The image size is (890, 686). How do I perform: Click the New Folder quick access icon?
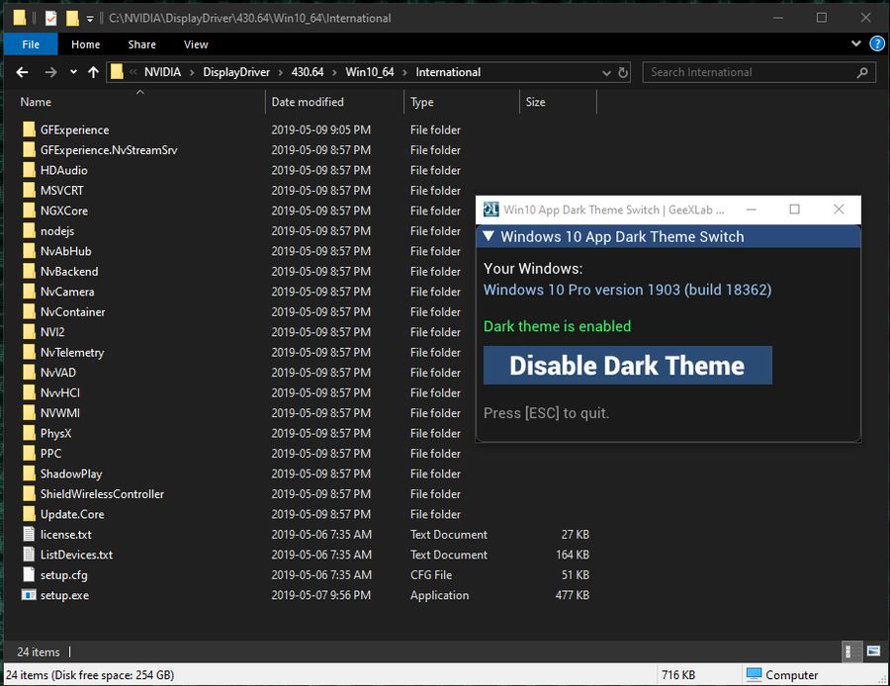click(x=72, y=18)
